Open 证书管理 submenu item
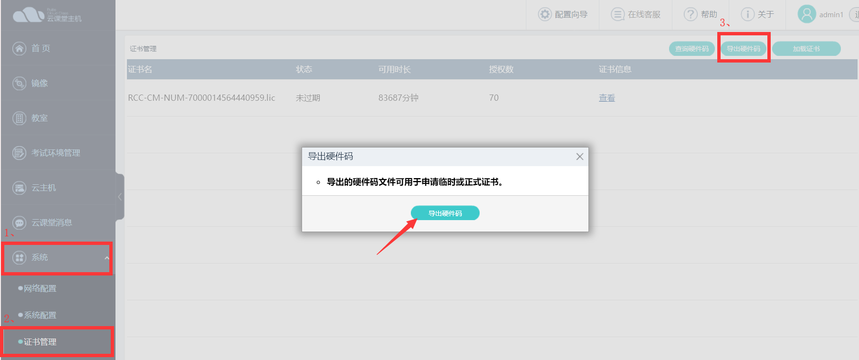This screenshot has width=859, height=360. click(x=40, y=342)
